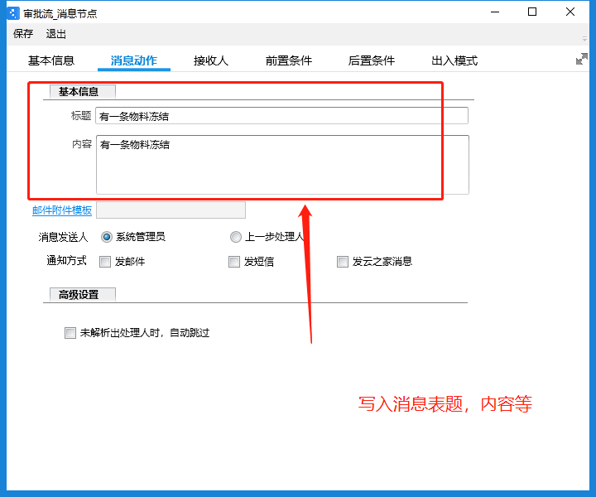Check the 发云之家消息 option
This screenshot has width=596, height=497.
tap(343, 262)
